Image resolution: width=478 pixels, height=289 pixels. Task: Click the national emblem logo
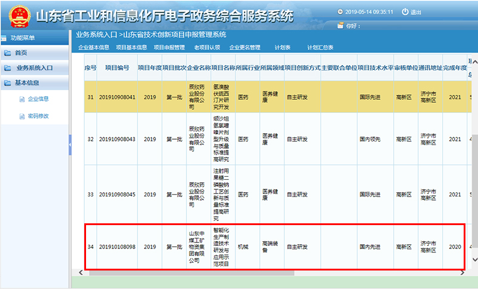[x=16, y=14]
